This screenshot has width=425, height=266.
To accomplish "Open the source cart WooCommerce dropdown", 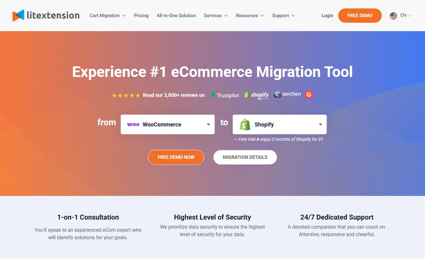I will click(168, 124).
